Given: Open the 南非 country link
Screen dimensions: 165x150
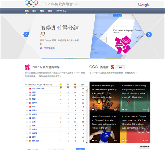Looking at the screenshot, I should 34,118.
